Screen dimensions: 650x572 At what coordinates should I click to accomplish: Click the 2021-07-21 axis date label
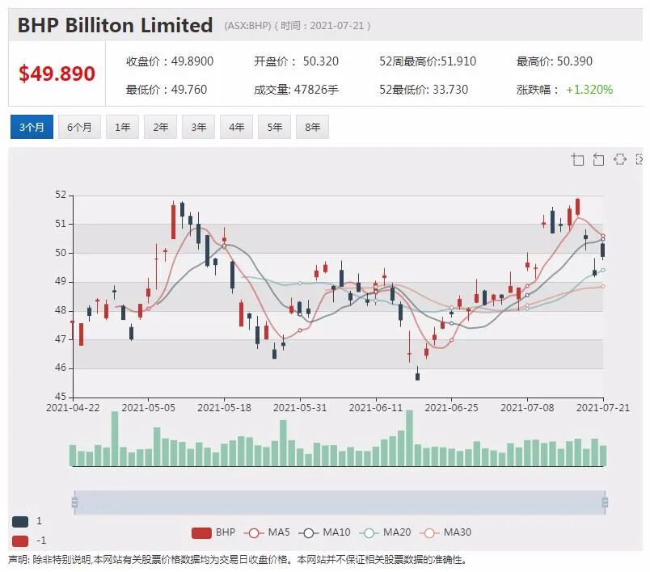(603, 407)
